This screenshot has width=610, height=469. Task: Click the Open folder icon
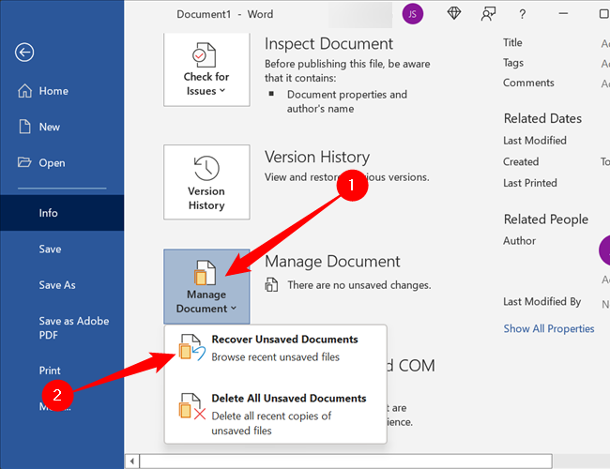pyautogui.click(x=24, y=162)
